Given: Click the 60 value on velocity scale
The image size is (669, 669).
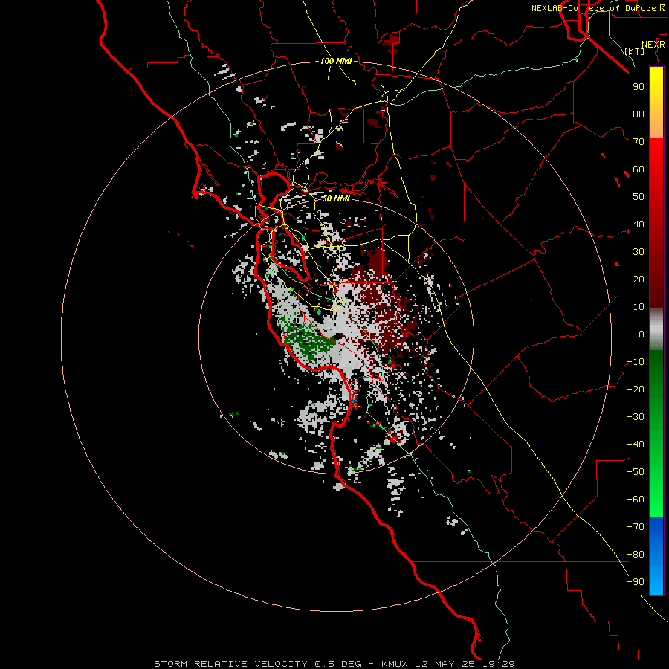Looking at the screenshot, I should 639,169.
